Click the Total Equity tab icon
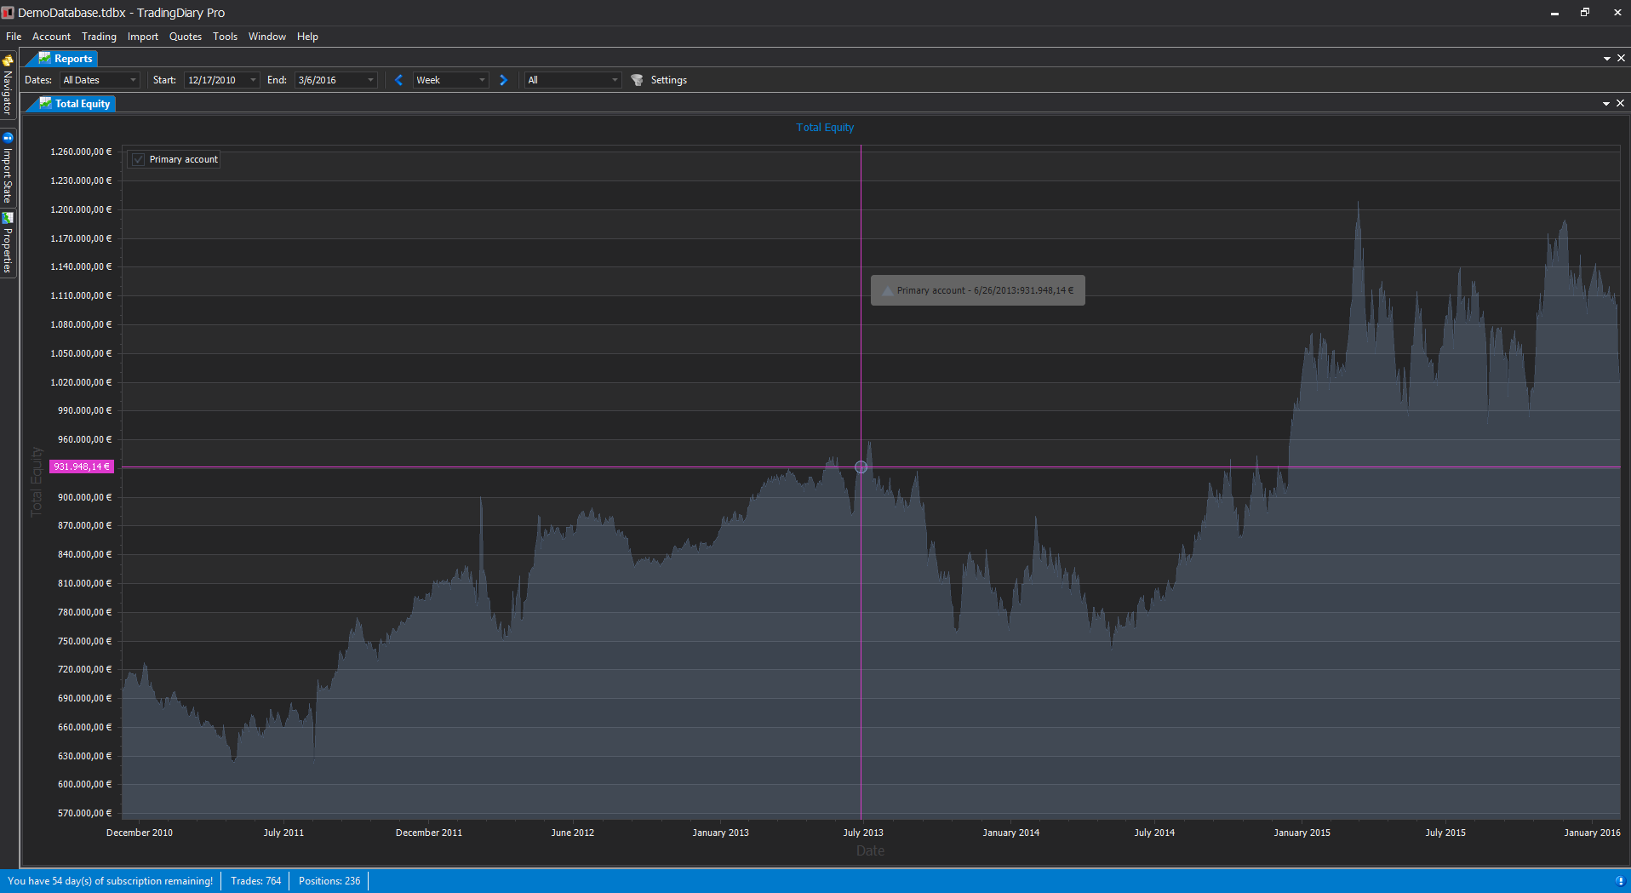 (46, 104)
